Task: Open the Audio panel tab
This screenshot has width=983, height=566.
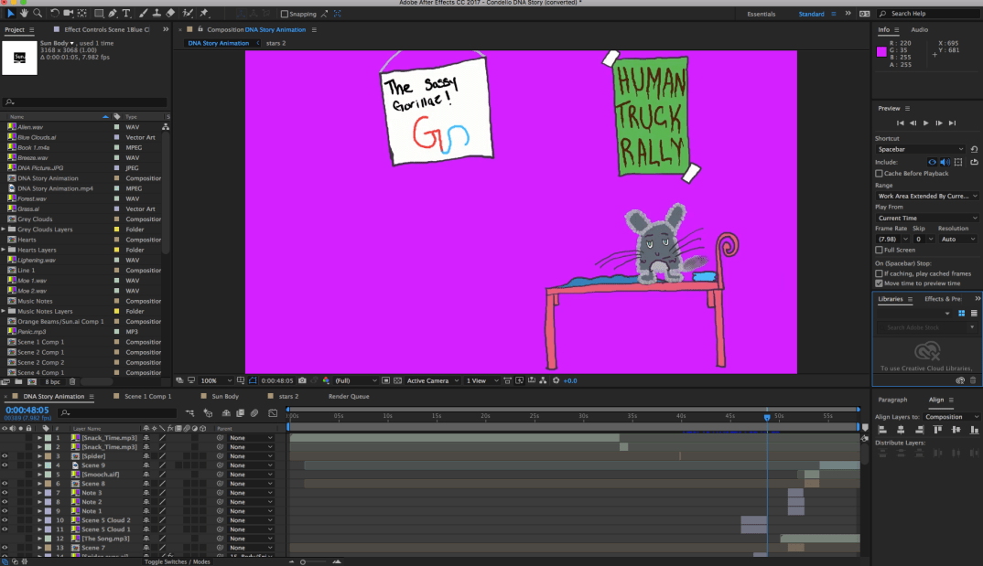Action: (x=919, y=30)
